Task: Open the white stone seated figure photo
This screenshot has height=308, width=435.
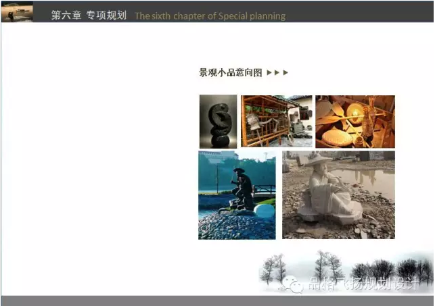Action: (338, 195)
